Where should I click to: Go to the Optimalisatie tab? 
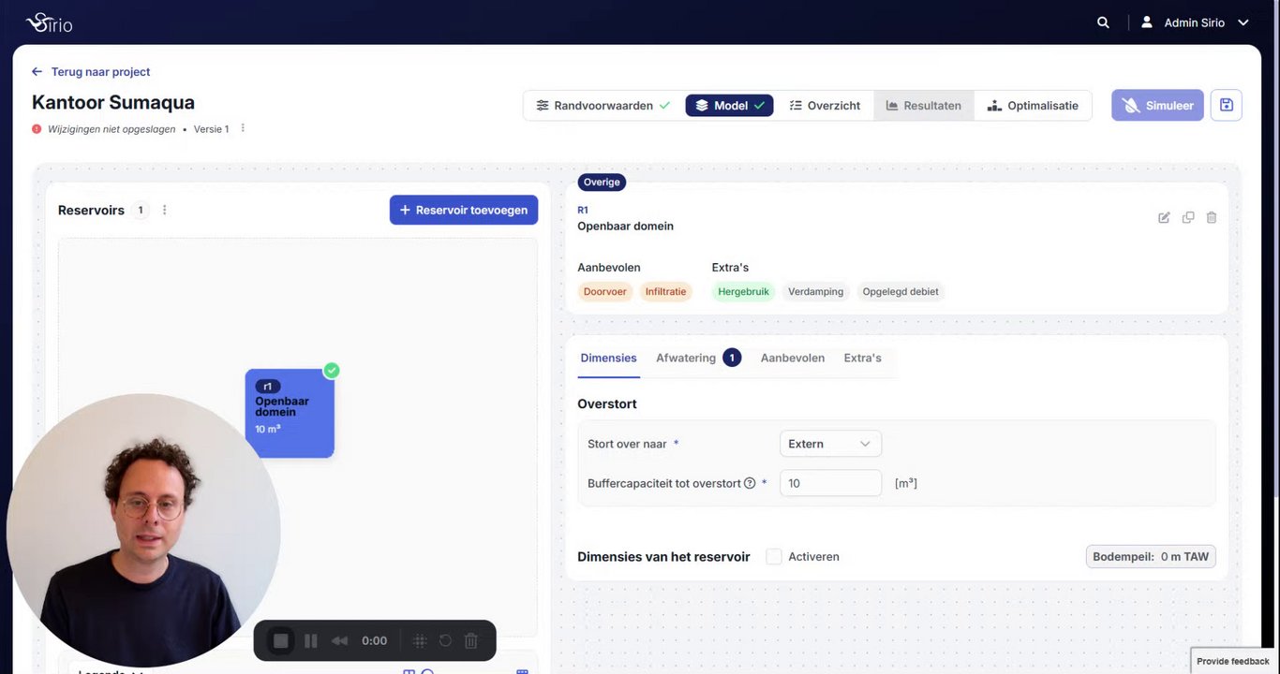[1033, 106]
